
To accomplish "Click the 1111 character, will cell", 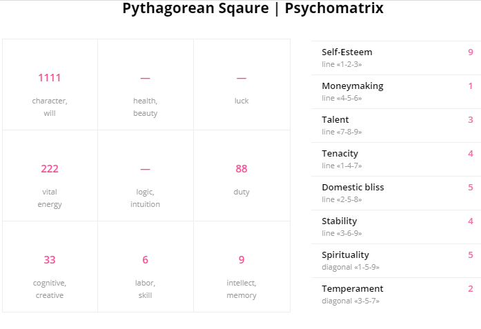I will click(50, 84).
